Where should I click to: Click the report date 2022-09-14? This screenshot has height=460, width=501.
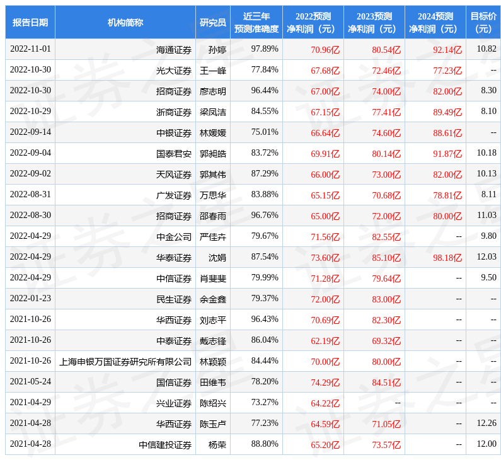click(30, 132)
